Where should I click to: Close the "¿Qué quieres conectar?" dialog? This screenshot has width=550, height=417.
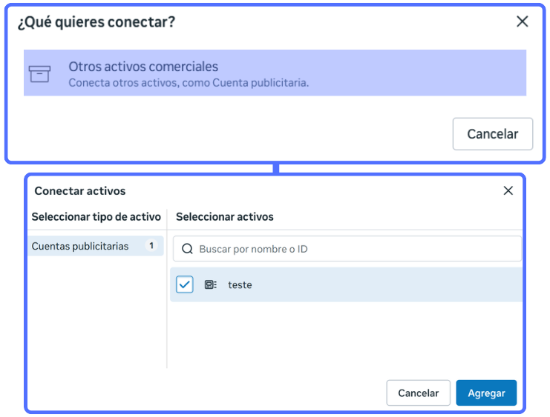click(523, 21)
